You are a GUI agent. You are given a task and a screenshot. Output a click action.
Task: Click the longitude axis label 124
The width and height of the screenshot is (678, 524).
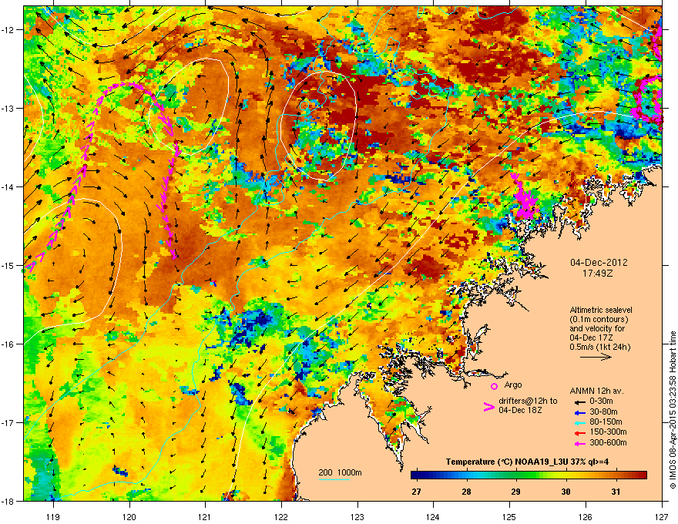tap(433, 517)
